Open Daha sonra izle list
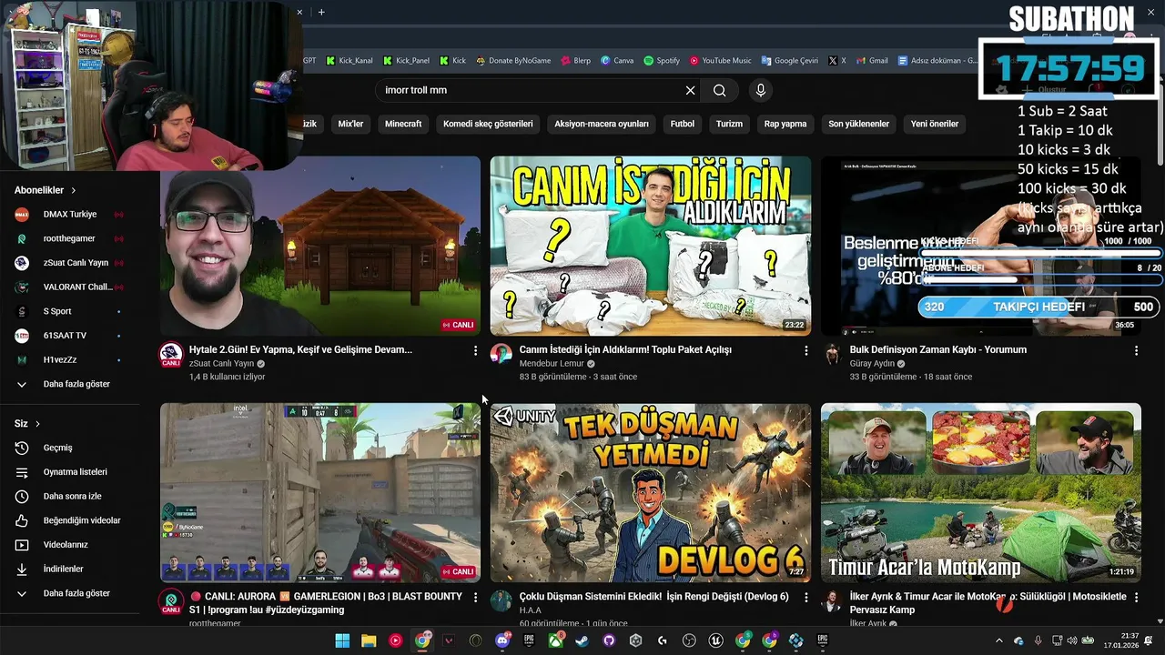This screenshot has height=655, width=1165. [x=73, y=496]
